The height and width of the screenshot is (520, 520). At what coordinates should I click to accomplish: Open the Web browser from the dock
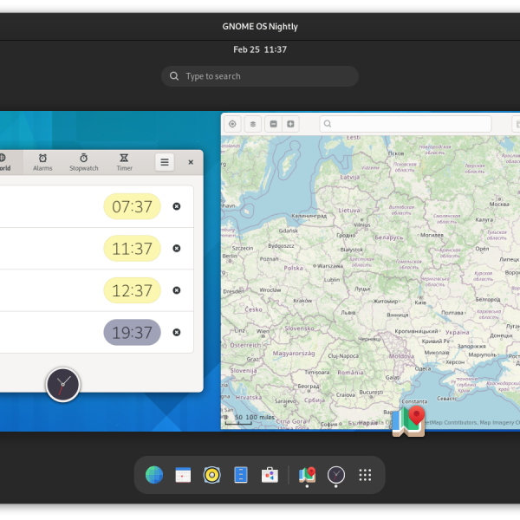pyautogui.click(x=154, y=475)
